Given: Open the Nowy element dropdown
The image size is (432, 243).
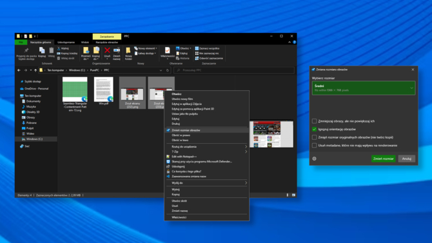Looking at the screenshot, I should coord(146,48).
